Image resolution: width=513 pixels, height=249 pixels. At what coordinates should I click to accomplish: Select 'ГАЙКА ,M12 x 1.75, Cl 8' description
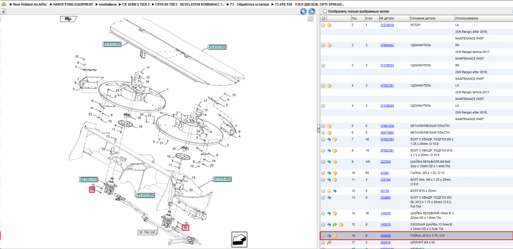pyautogui.click(x=427, y=236)
